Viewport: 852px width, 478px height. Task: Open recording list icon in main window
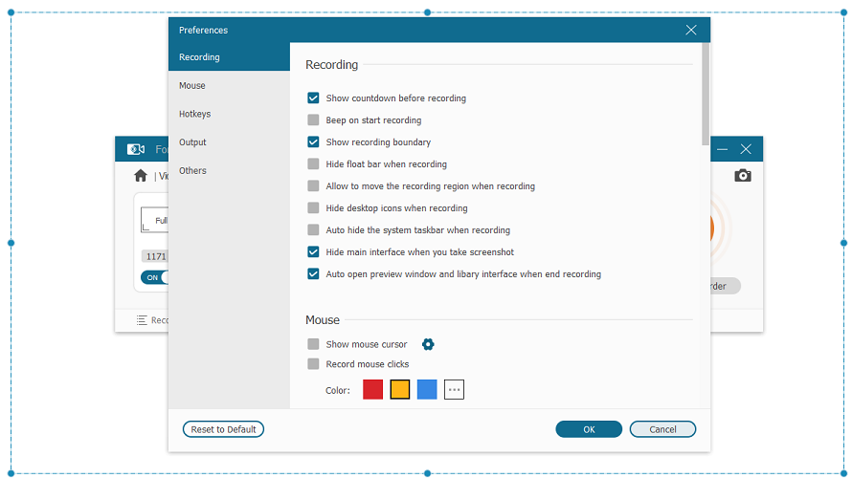142,320
